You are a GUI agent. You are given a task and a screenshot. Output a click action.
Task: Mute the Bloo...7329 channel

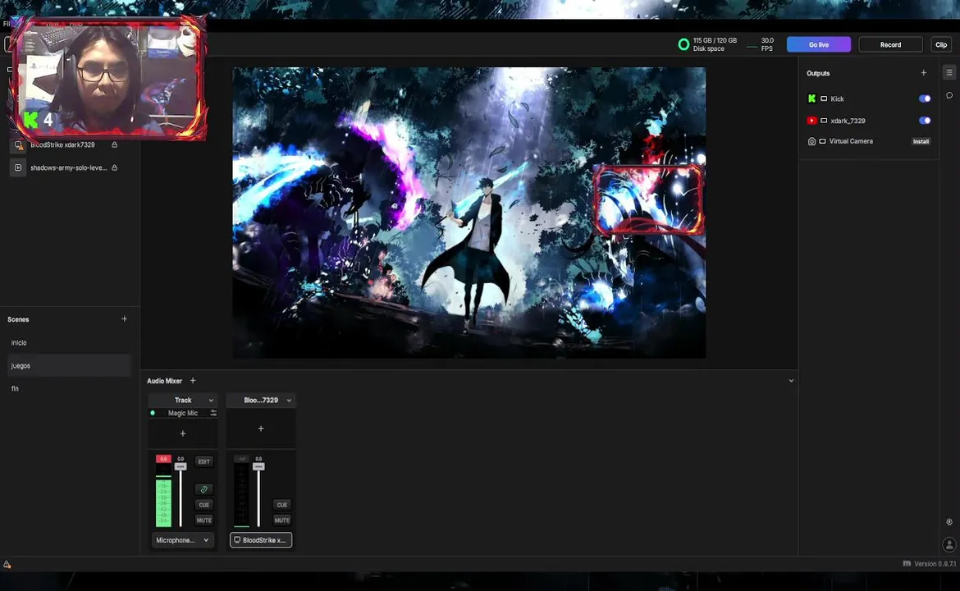coord(281,520)
